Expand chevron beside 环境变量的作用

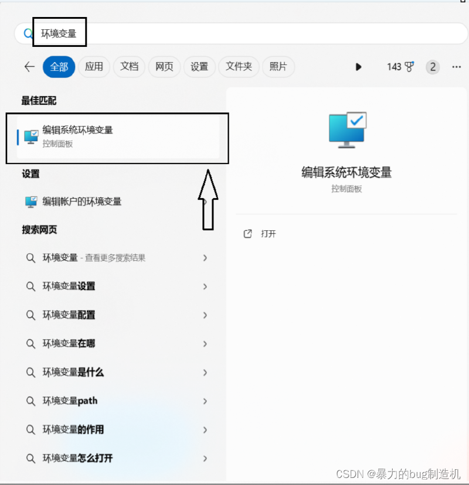click(x=205, y=429)
